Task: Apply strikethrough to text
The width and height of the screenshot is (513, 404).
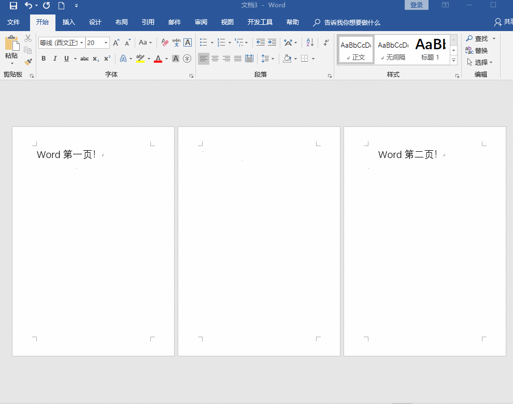Action: pos(84,59)
